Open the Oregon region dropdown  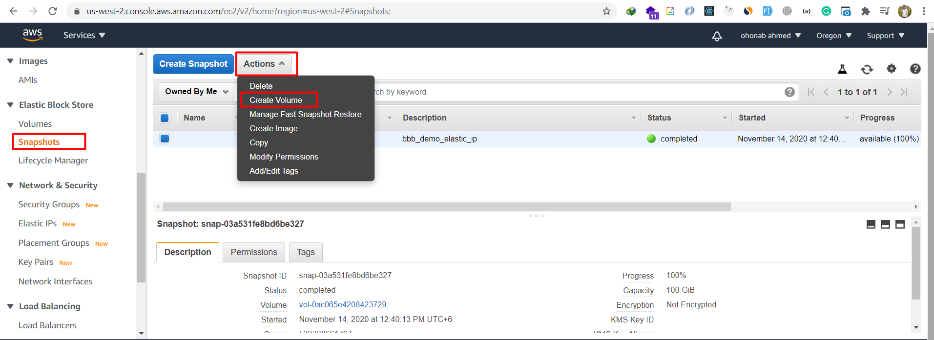834,36
